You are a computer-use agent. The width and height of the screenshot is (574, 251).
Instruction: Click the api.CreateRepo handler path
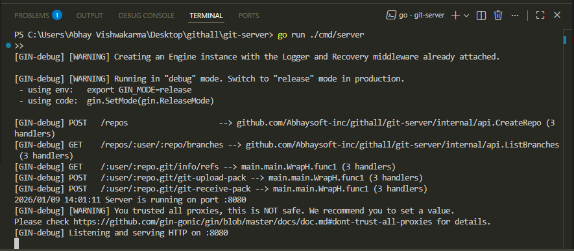(x=389, y=123)
